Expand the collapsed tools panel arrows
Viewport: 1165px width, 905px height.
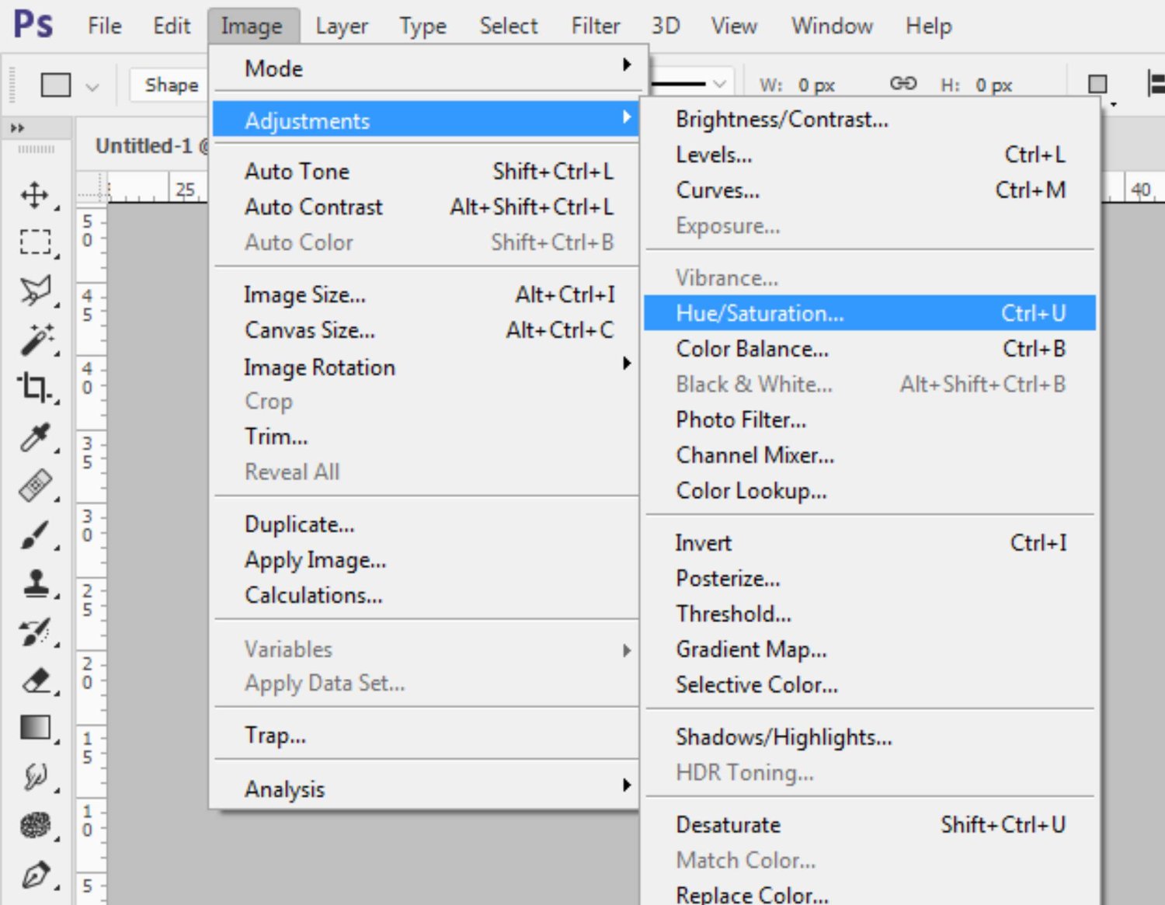(17, 127)
